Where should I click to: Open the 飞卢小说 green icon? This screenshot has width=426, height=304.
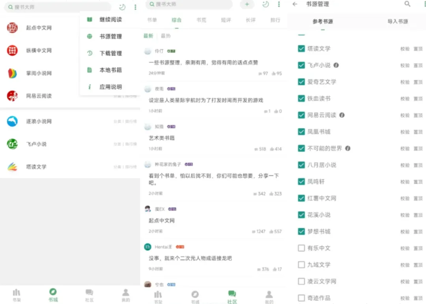(12, 144)
